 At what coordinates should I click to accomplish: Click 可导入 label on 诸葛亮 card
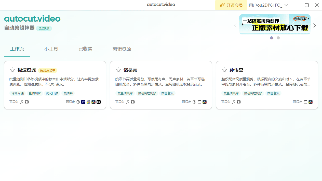pos(120,102)
